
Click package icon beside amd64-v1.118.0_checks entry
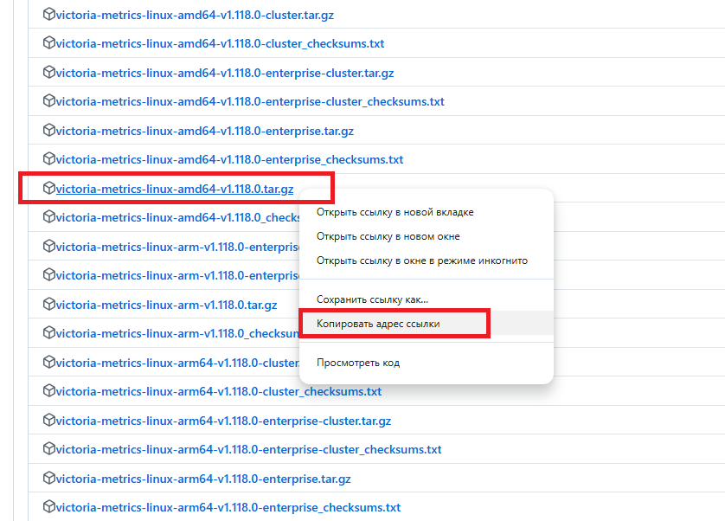click(x=49, y=217)
